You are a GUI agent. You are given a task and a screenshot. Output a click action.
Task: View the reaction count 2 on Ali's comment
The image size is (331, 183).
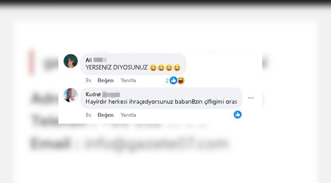167,81
